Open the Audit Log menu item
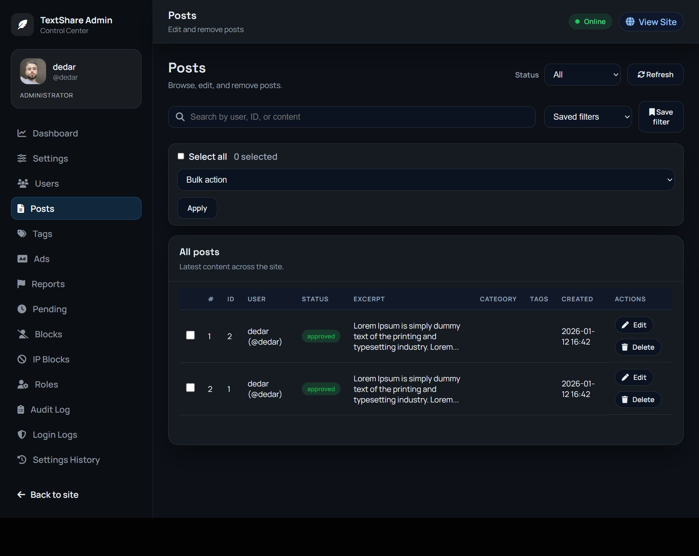The image size is (699, 556). tap(50, 410)
